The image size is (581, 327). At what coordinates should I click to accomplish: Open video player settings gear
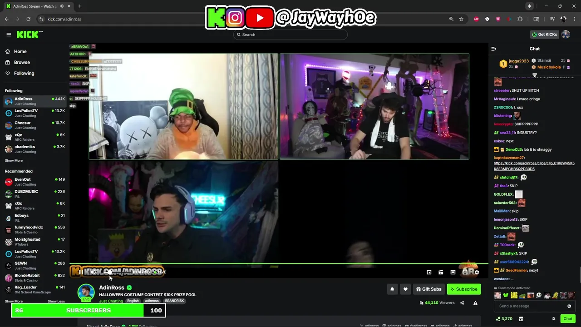[x=477, y=272]
